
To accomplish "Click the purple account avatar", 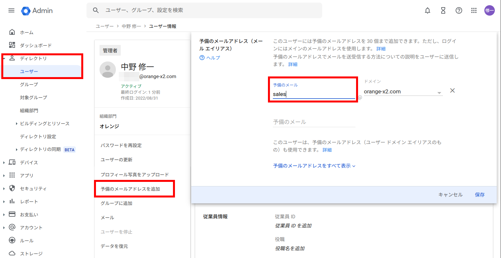I will click(489, 10).
